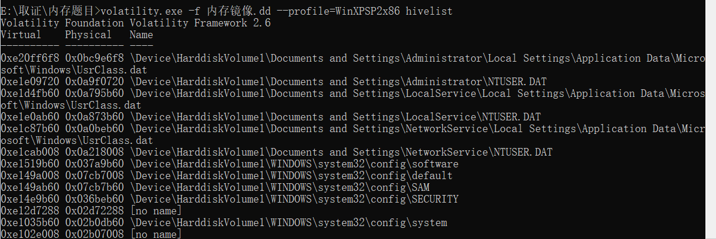Screen dimensions: 716x239
Task: Click the "Volatility Foundation Volatility Framework 2.6" line
Action: coord(136,23)
